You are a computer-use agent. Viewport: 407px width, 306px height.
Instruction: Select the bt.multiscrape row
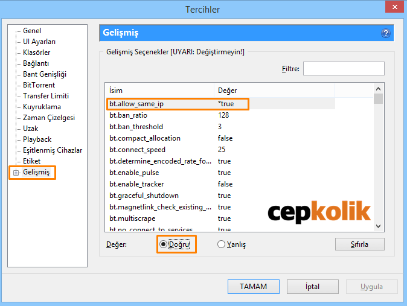[220, 218]
